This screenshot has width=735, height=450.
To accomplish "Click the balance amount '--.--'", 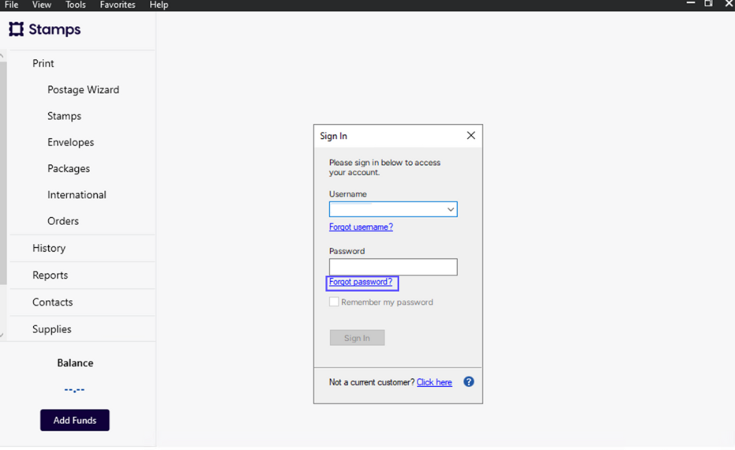I will pos(74,390).
